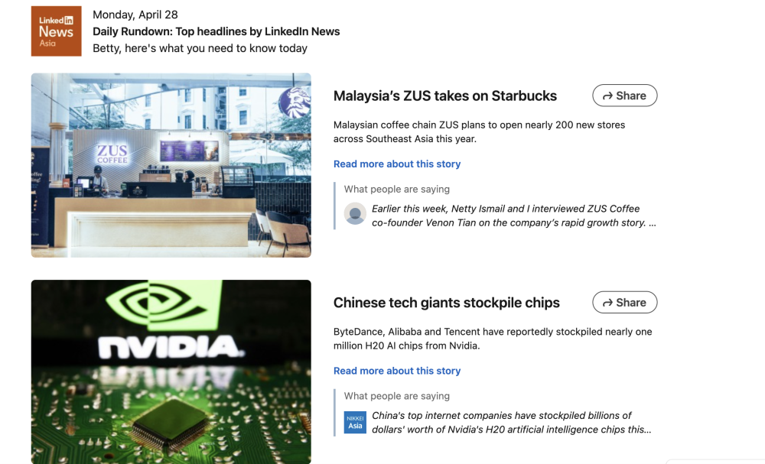This screenshot has width=765, height=464.
Task: Open the ZUS Coffee store photo
Action: [x=171, y=165]
